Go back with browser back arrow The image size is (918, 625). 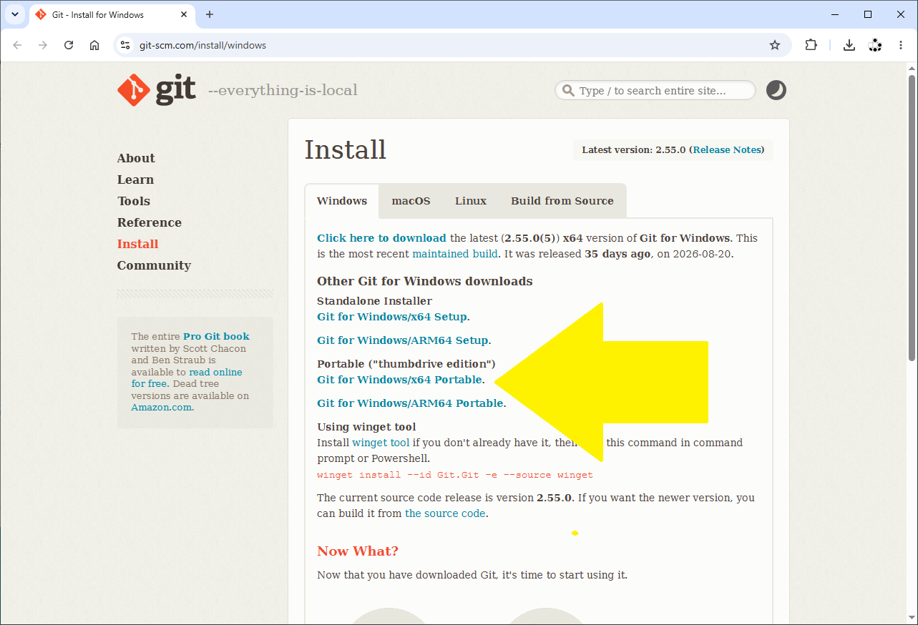coord(17,45)
